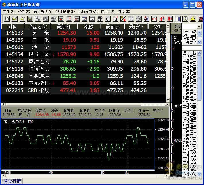The height and width of the screenshot is (185, 204).
Task: Create a new document with the blank page icon
Action: pyautogui.click(x=7, y=19)
